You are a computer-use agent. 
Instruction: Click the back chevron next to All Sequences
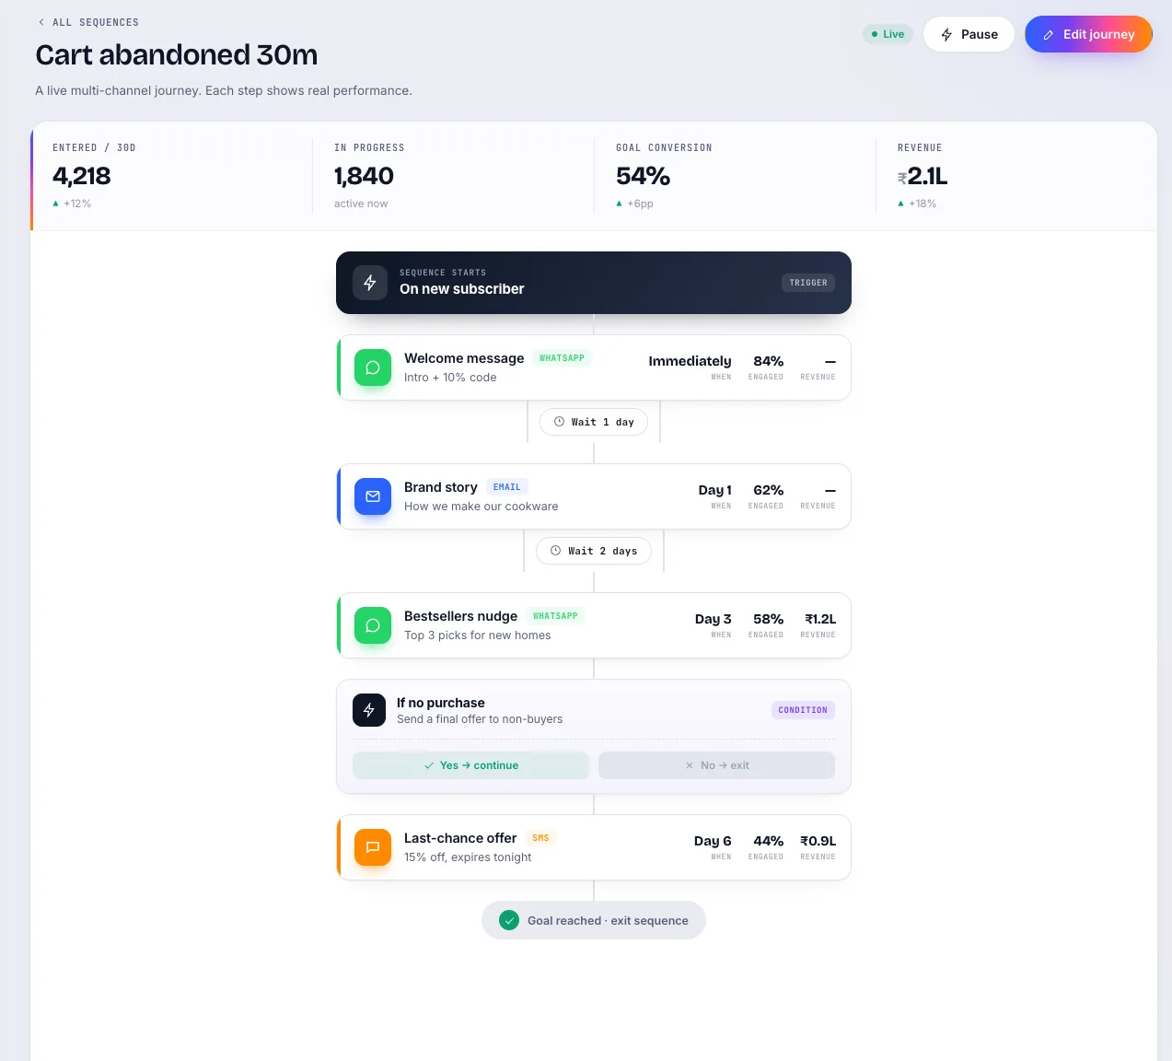(41, 22)
